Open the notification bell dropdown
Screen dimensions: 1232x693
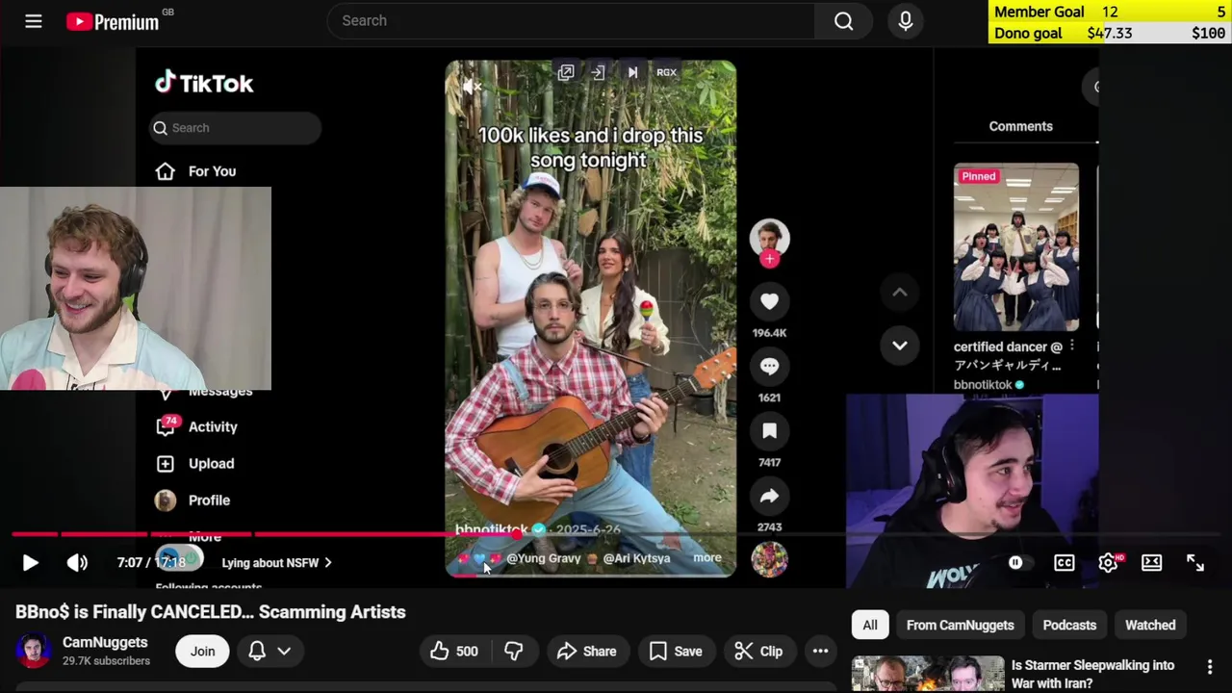[269, 652]
